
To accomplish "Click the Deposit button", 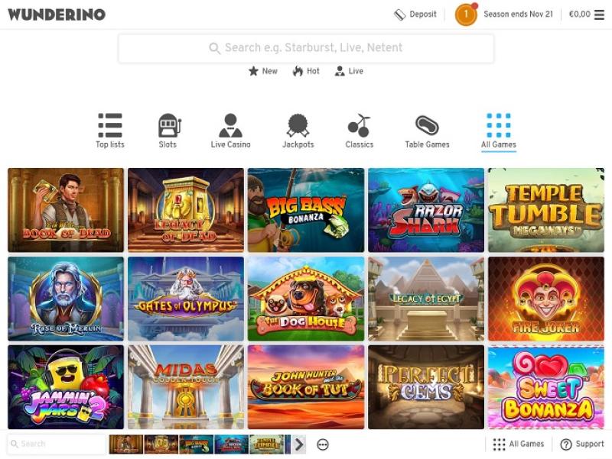I will [415, 15].
